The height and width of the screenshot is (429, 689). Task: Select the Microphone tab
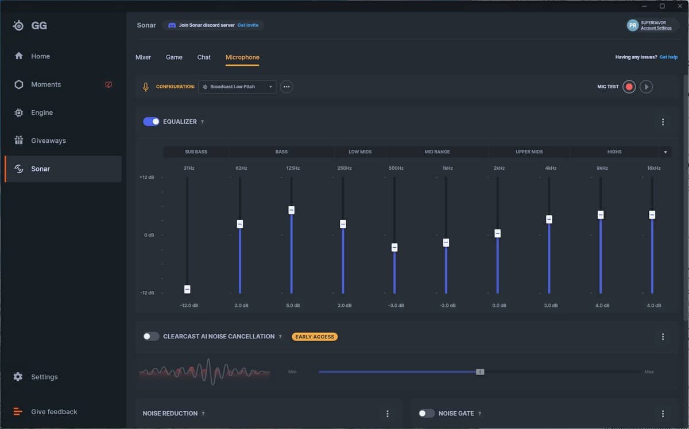(242, 57)
